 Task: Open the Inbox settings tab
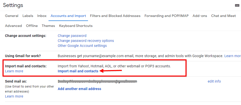[42, 16]
